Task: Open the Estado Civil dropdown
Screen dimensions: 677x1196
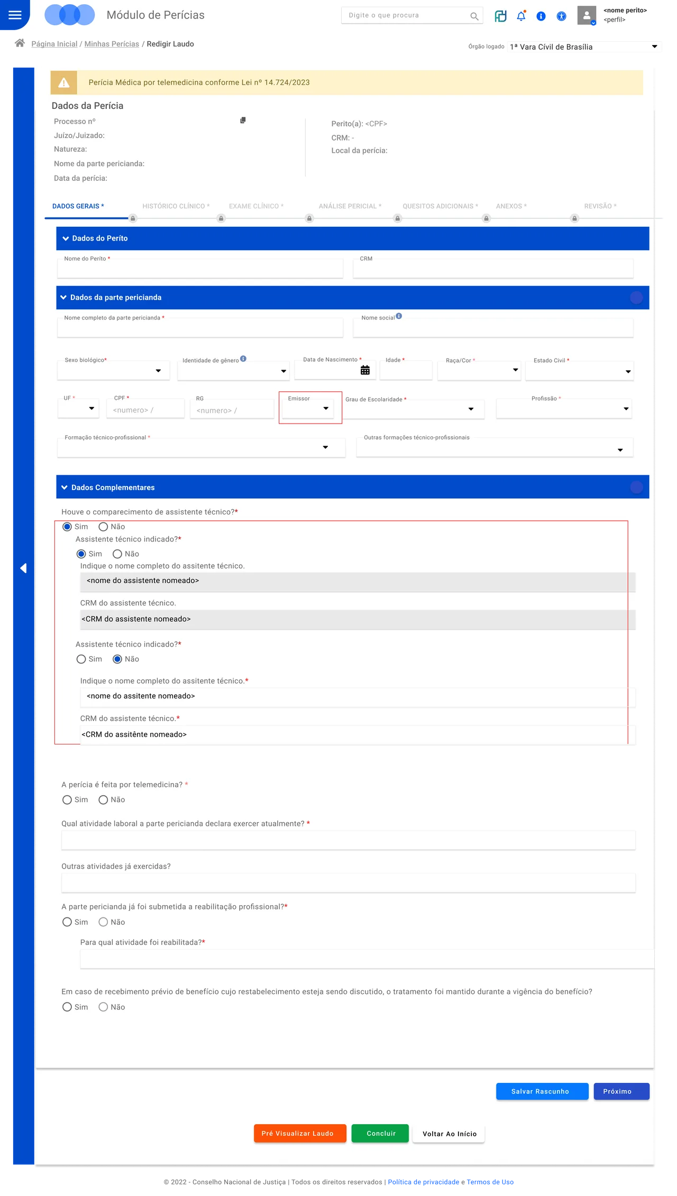Action: [580, 371]
